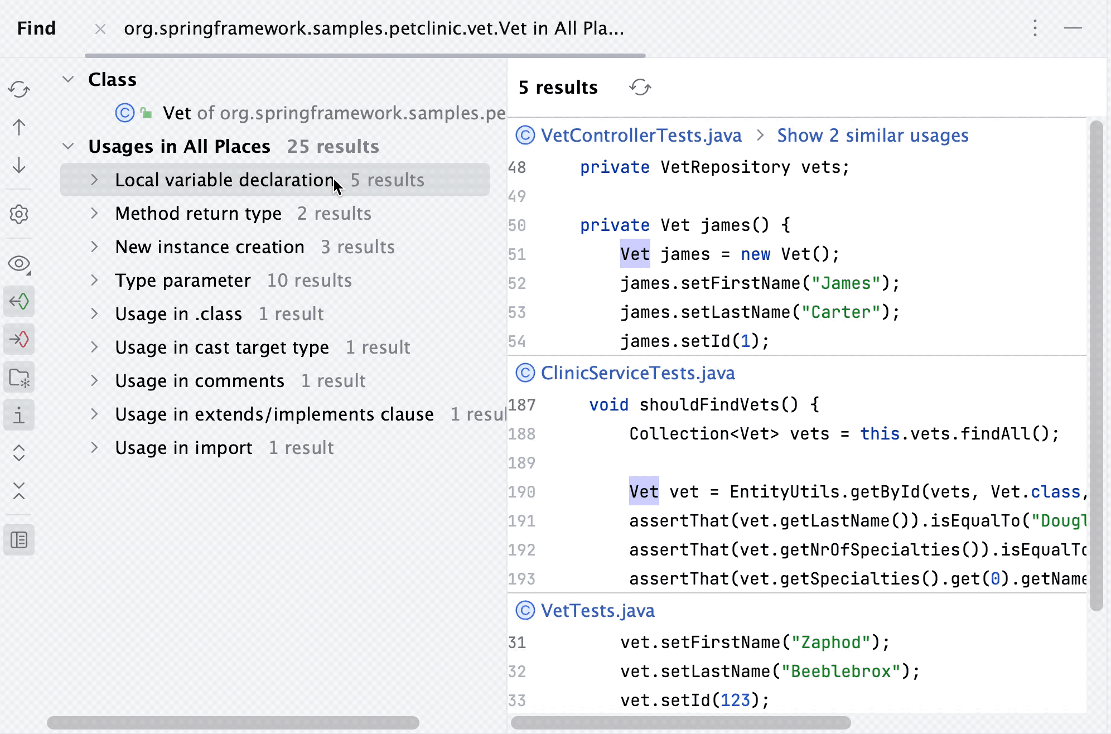Toggle the preview editor layout icon
The width and height of the screenshot is (1111, 734).
click(20, 540)
